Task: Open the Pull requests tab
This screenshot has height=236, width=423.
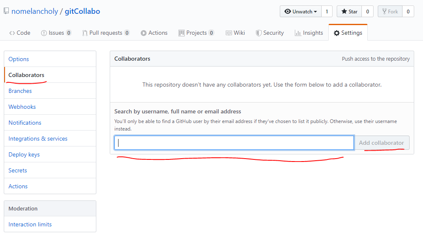Action: (x=106, y=33)
